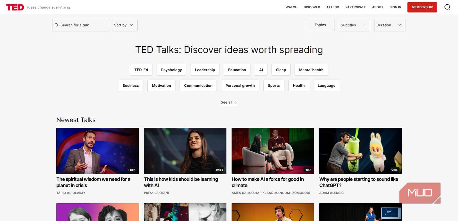Click speaker name ADAM ALEKSIC
The image size is (458, 221).
click(331, 193)
